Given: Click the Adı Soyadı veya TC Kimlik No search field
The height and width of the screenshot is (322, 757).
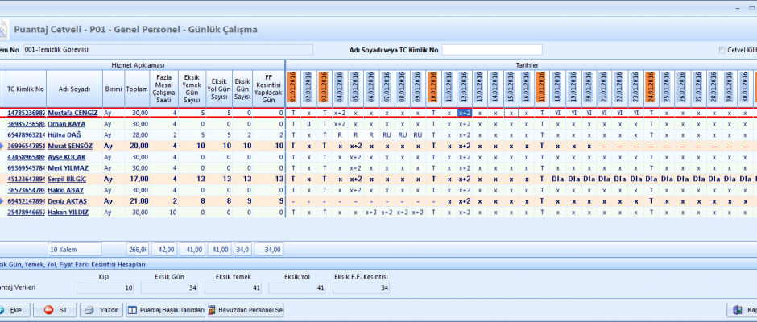Looking at the screenshot, I should tap(491, 50).
